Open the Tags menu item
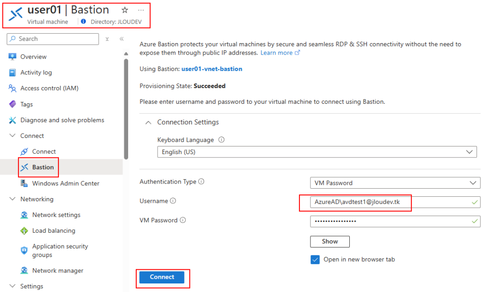This screenshot has height=292, width=486. (x=27, y=104)
